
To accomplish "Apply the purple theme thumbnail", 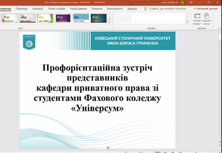I will pyautogui.click(x=63, y=18).
